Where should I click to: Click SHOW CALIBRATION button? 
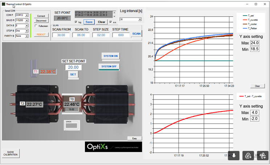(x=10, y=153)
